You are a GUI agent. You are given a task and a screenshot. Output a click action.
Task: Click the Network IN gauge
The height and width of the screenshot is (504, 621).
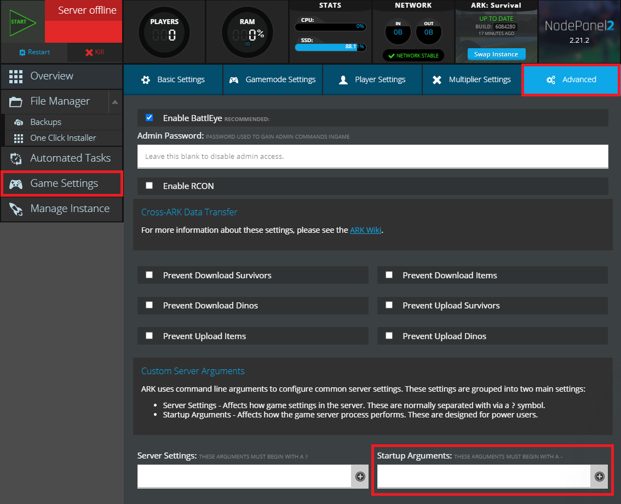[398, 32]
